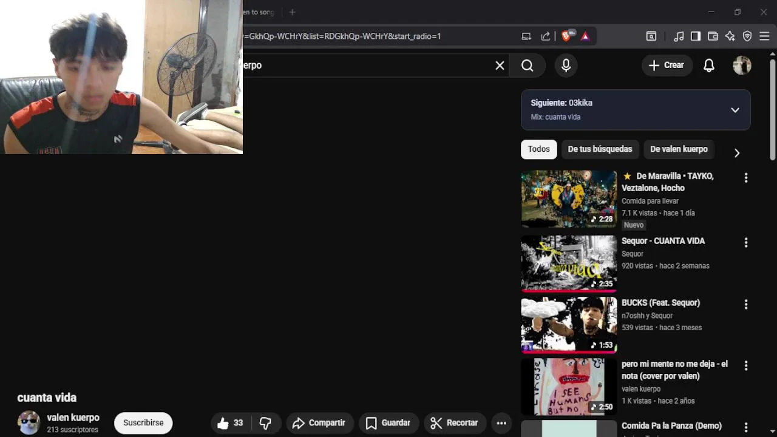This screenshot has height=437, width=777.
Task: Click the Recortar clip button
Action: coord(454,423)
